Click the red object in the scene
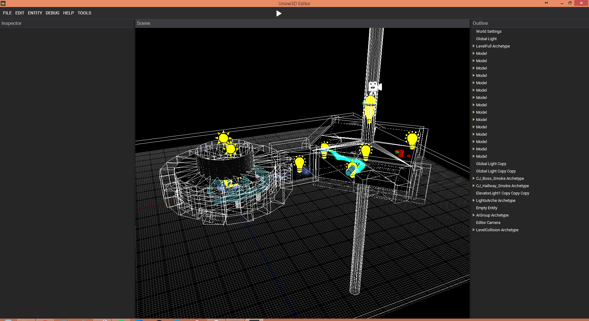589x321 pixels. click(401, 153)
